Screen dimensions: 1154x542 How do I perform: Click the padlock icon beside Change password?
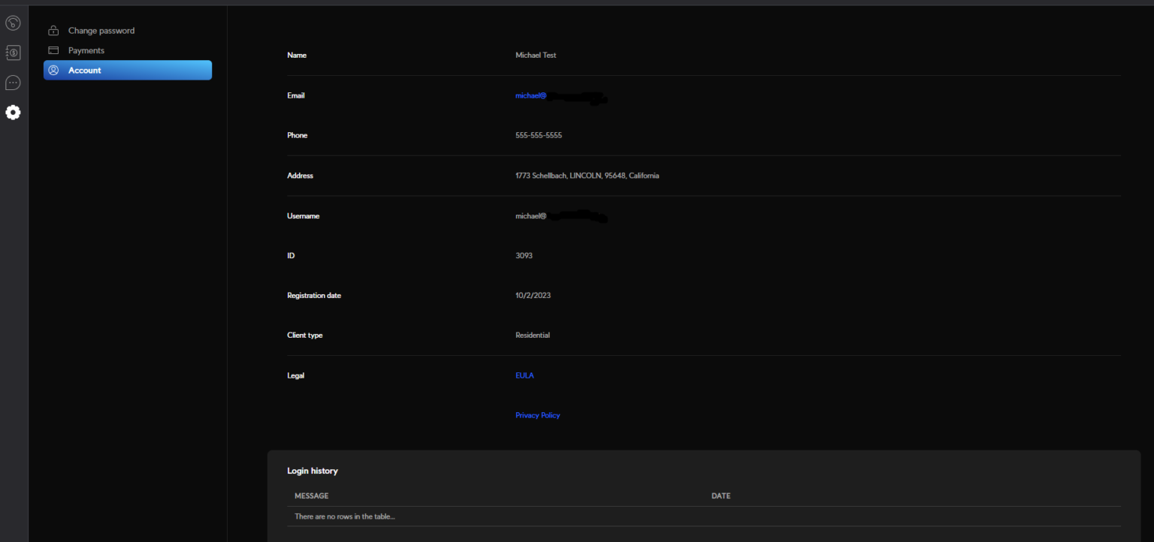[x=53, y=30]
